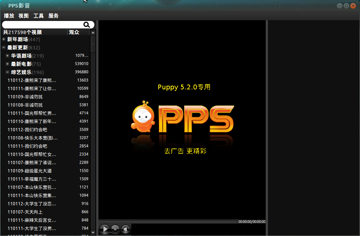
Task: Start playback with the play button
Action: [105, 229]
